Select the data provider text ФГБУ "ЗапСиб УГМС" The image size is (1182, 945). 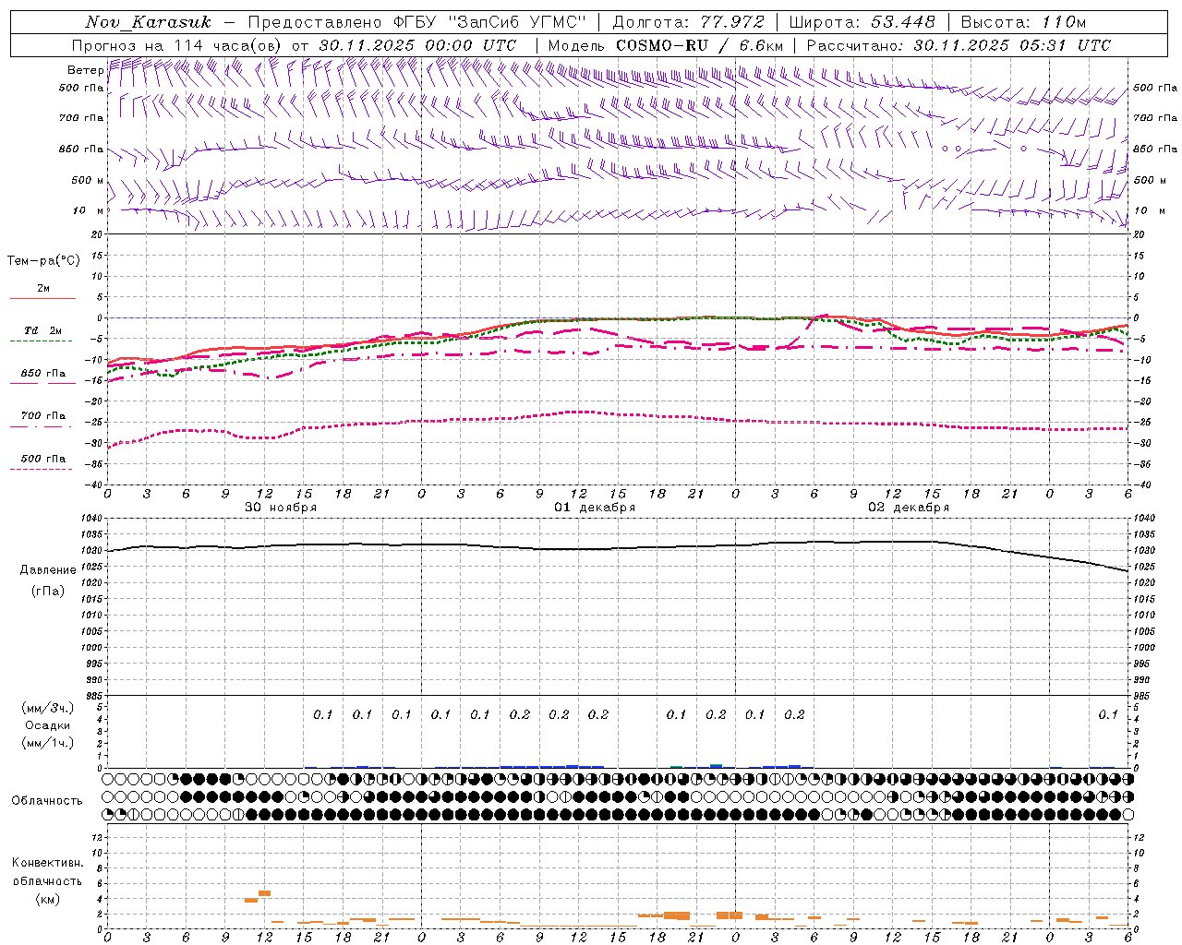click(x=490, y=22)
